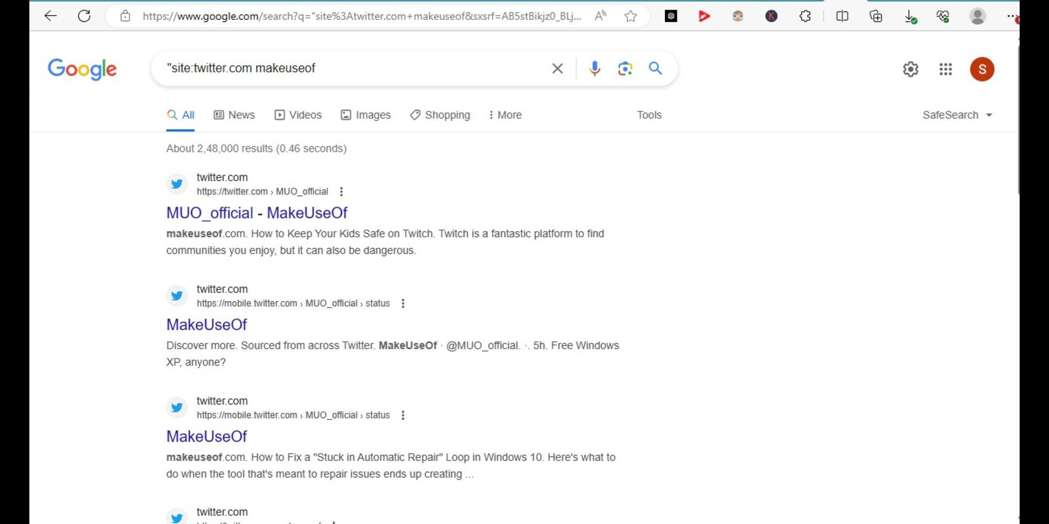Open Edge Collections icon

click(876, 16)
